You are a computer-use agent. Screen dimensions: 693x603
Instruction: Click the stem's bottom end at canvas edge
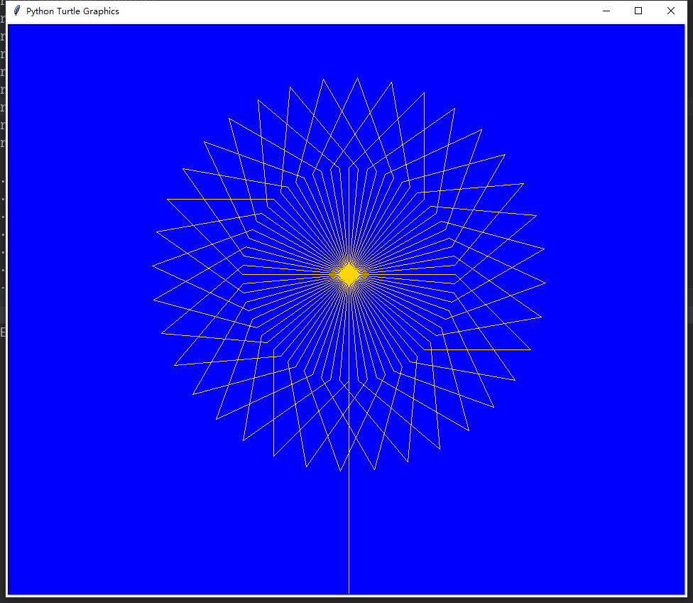(x=349, y=591)
